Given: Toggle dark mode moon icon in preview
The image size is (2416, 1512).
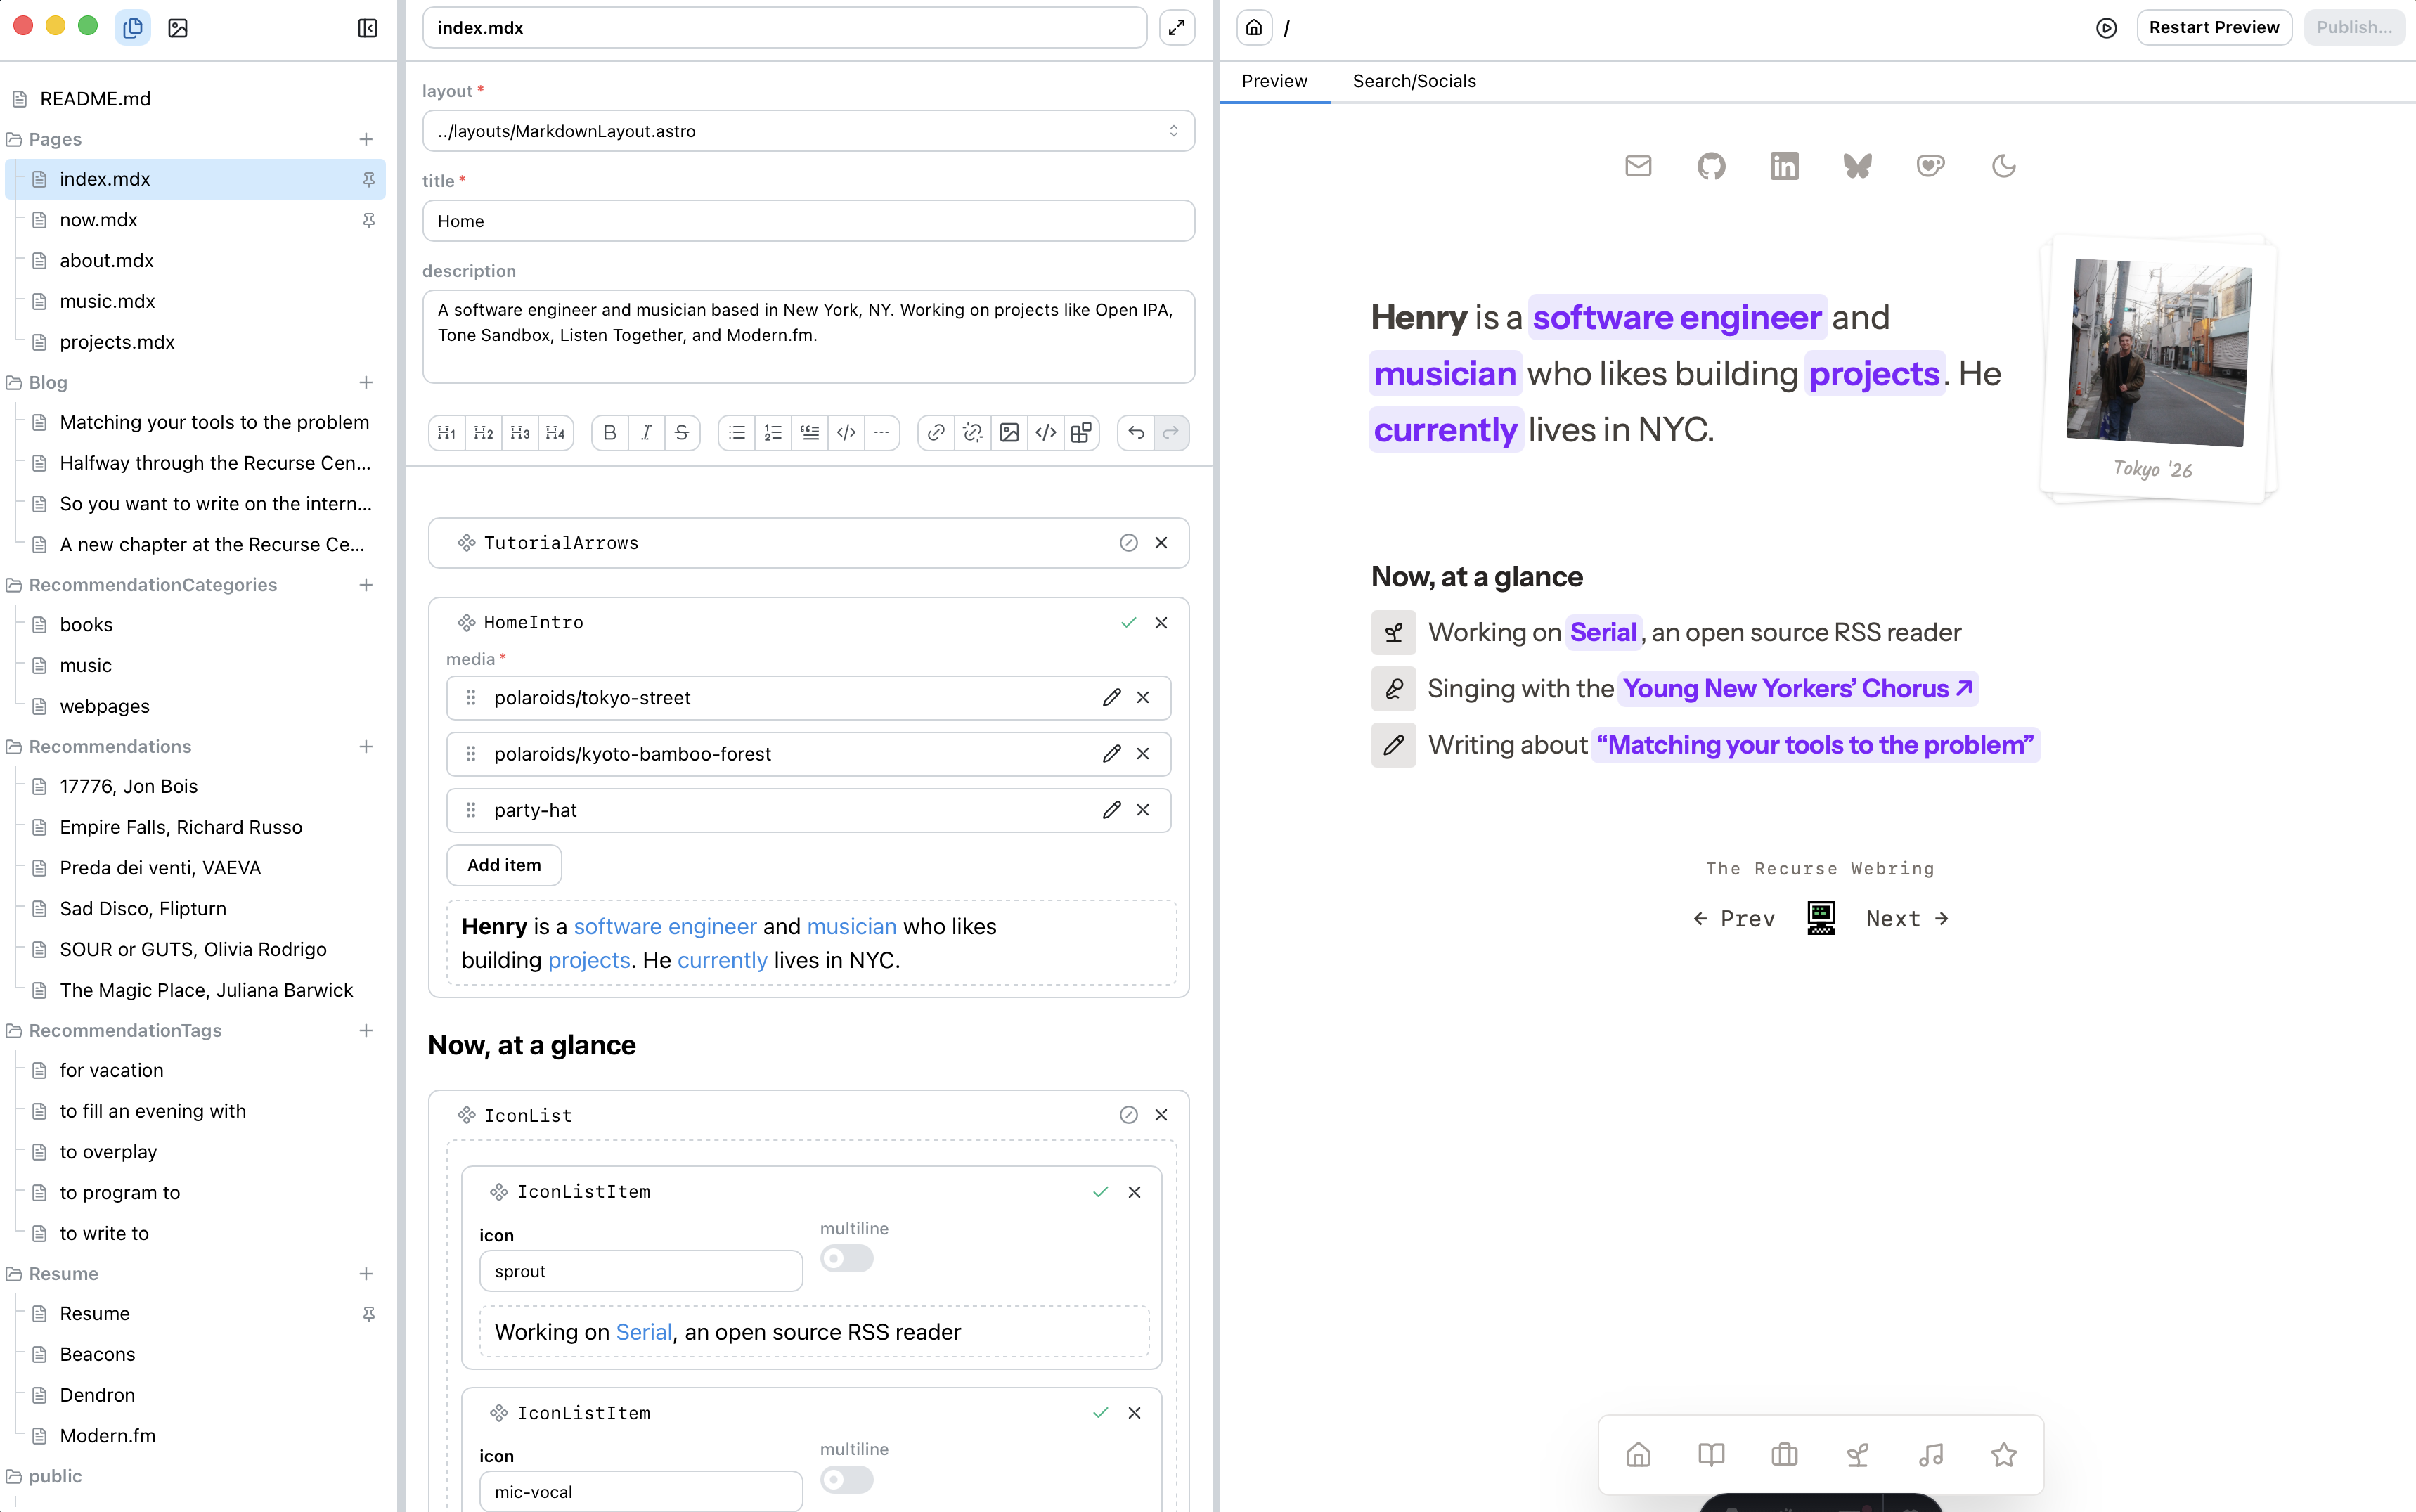Looking at the screenshot, I should tap(2003, 166).
